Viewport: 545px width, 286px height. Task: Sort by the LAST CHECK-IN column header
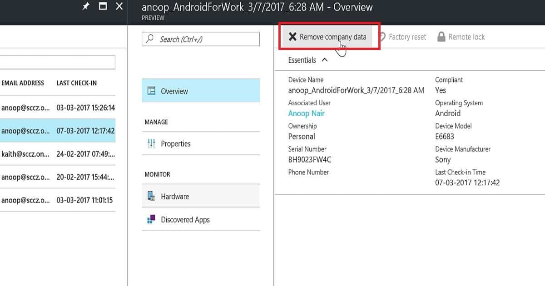click(x=77, y=83)
